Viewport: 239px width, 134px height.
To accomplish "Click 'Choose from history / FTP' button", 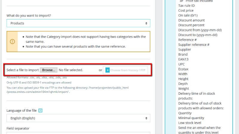I will (125, 70).
